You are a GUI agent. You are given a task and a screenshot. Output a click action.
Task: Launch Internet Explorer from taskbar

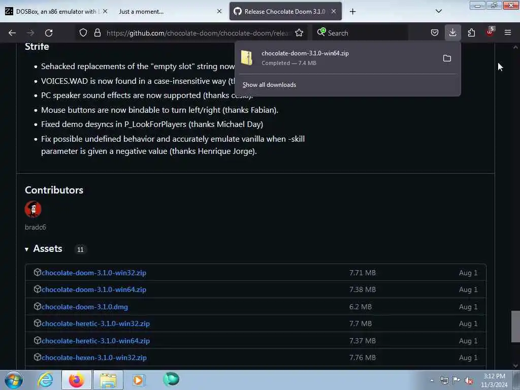point(45,380)
